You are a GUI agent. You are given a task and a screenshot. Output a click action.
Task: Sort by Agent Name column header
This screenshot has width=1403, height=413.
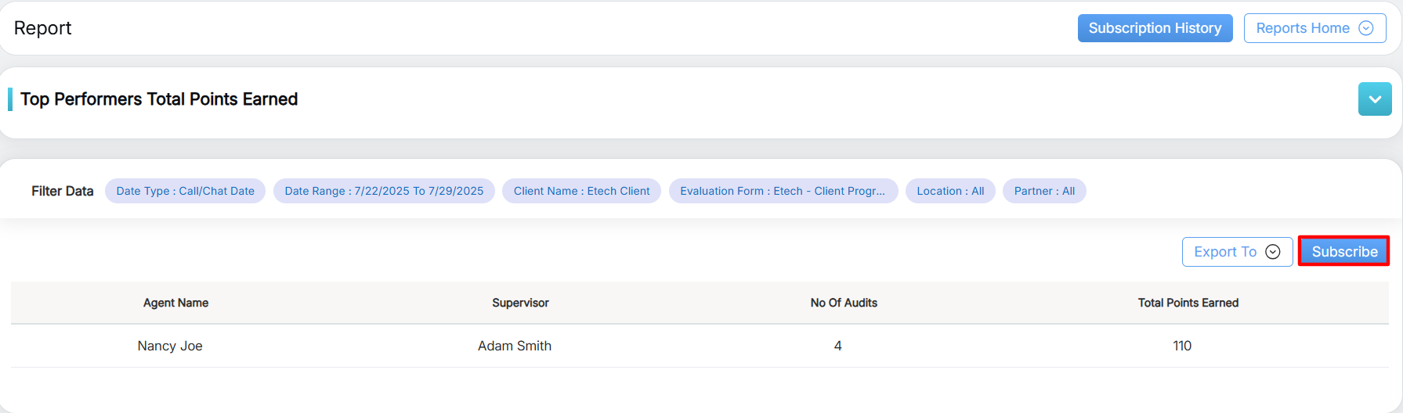[175, 303]
